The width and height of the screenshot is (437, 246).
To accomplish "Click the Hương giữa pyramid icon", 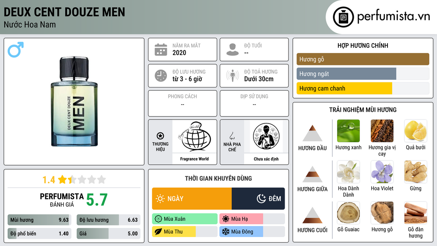I will click(312, 174).
